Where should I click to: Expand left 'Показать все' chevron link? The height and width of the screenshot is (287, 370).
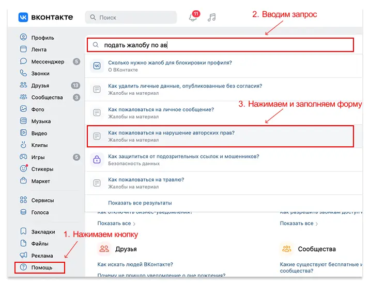(x=116, y=224)
